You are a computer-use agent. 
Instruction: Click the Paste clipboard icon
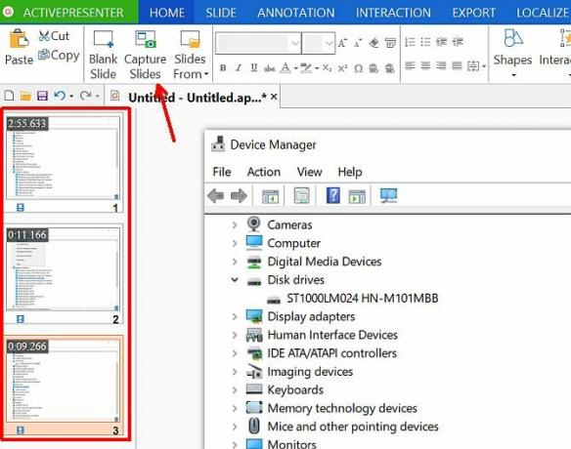(19, 39)
